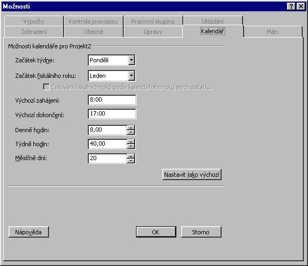
Task: Confirm settings with the OK button
Action: point(156,232)
